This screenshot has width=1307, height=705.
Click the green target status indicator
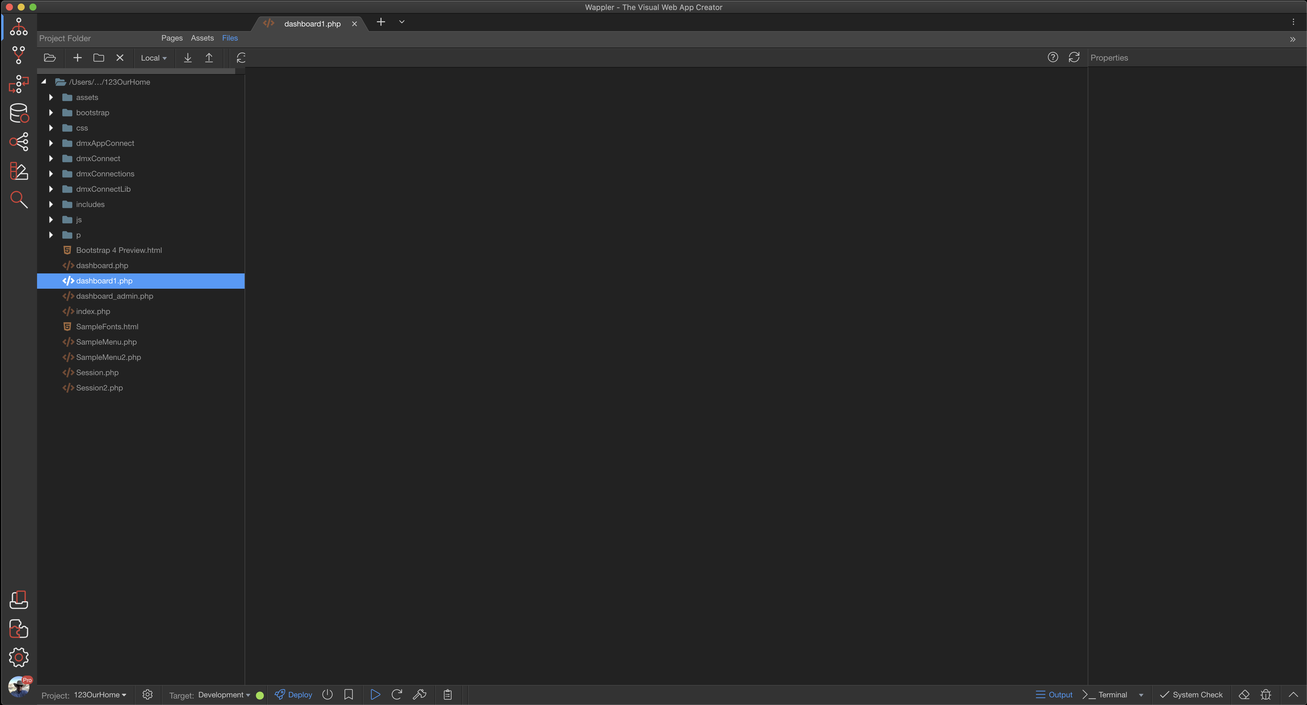click(x=260, y=695)
